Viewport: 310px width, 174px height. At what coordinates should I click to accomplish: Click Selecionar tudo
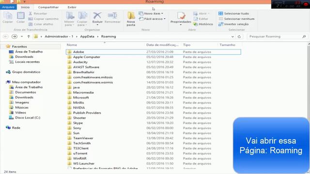coord(233,14)
